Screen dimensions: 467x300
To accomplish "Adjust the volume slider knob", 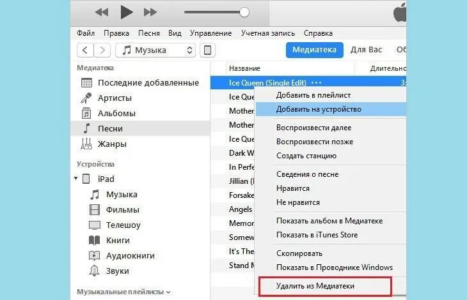I will [244, 12].
